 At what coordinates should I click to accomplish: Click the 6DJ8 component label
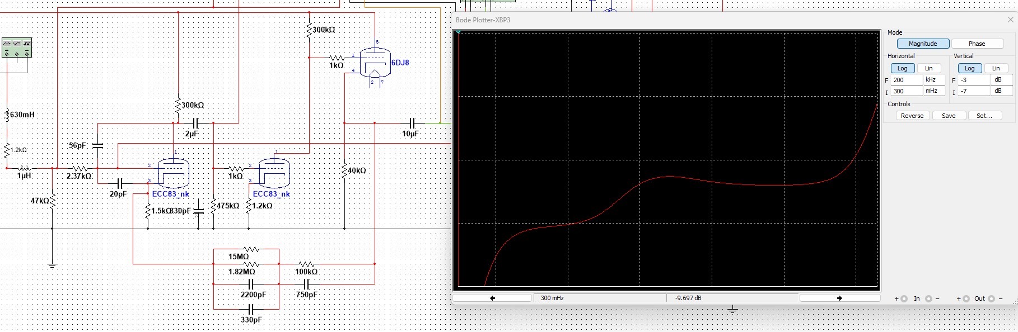(x=400, y=63)
